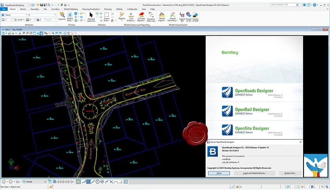Click the Dynamic Plan View icon
The height and width of the screenshot is (191, 330).
151,16
